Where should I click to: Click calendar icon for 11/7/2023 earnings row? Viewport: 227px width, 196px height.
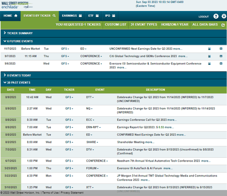point(209,49)
